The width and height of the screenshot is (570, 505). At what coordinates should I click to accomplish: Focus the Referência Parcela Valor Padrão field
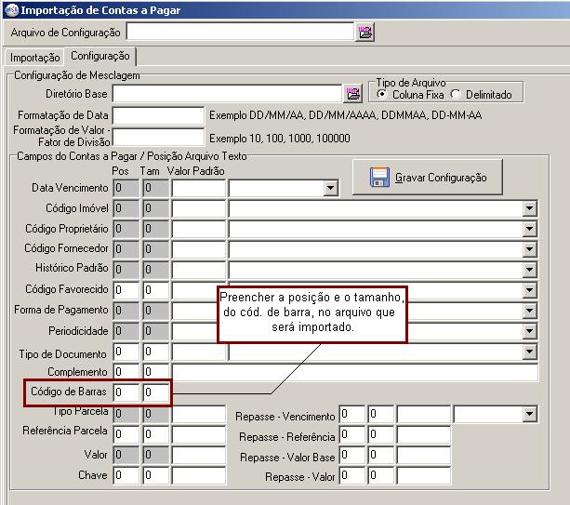pos(199,434)
